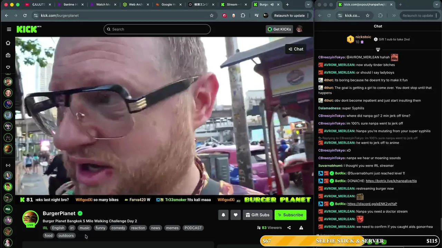
Task: Open tab search dropdown in popout window
Action: 436,4
